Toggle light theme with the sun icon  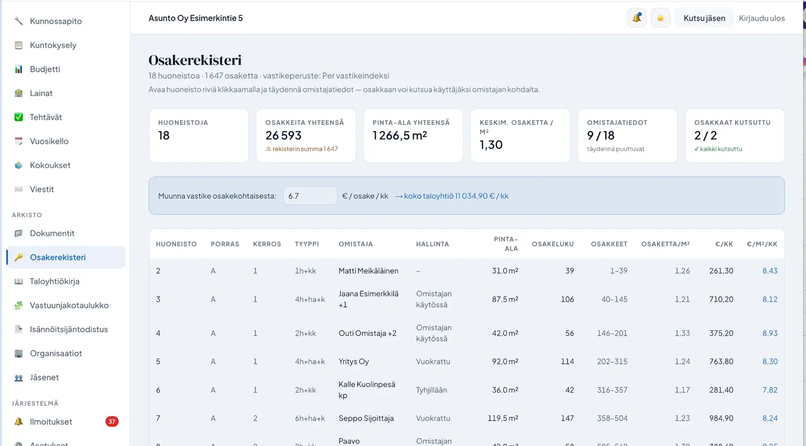(x=660, y=18)
